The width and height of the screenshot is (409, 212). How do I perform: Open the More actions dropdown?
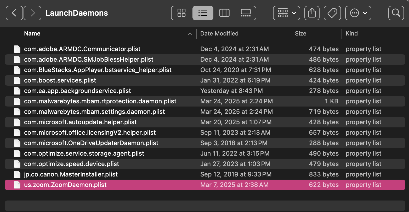pyautogui.click(x=358, y=13)
